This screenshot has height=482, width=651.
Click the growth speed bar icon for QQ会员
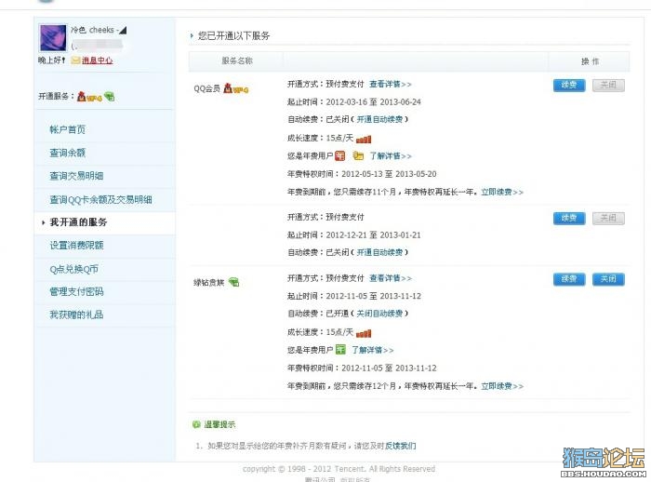(x=364, y=140)
